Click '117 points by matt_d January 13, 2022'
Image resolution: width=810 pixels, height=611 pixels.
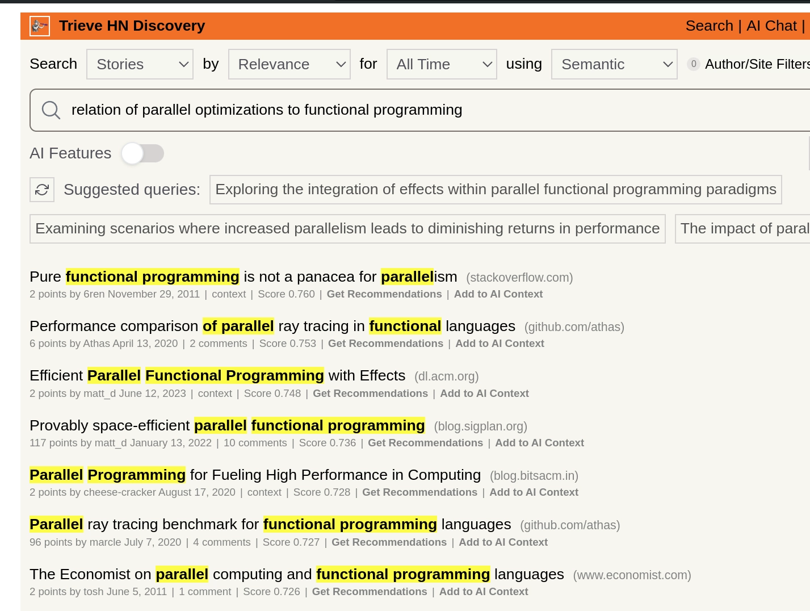click(x=120, y=443)
